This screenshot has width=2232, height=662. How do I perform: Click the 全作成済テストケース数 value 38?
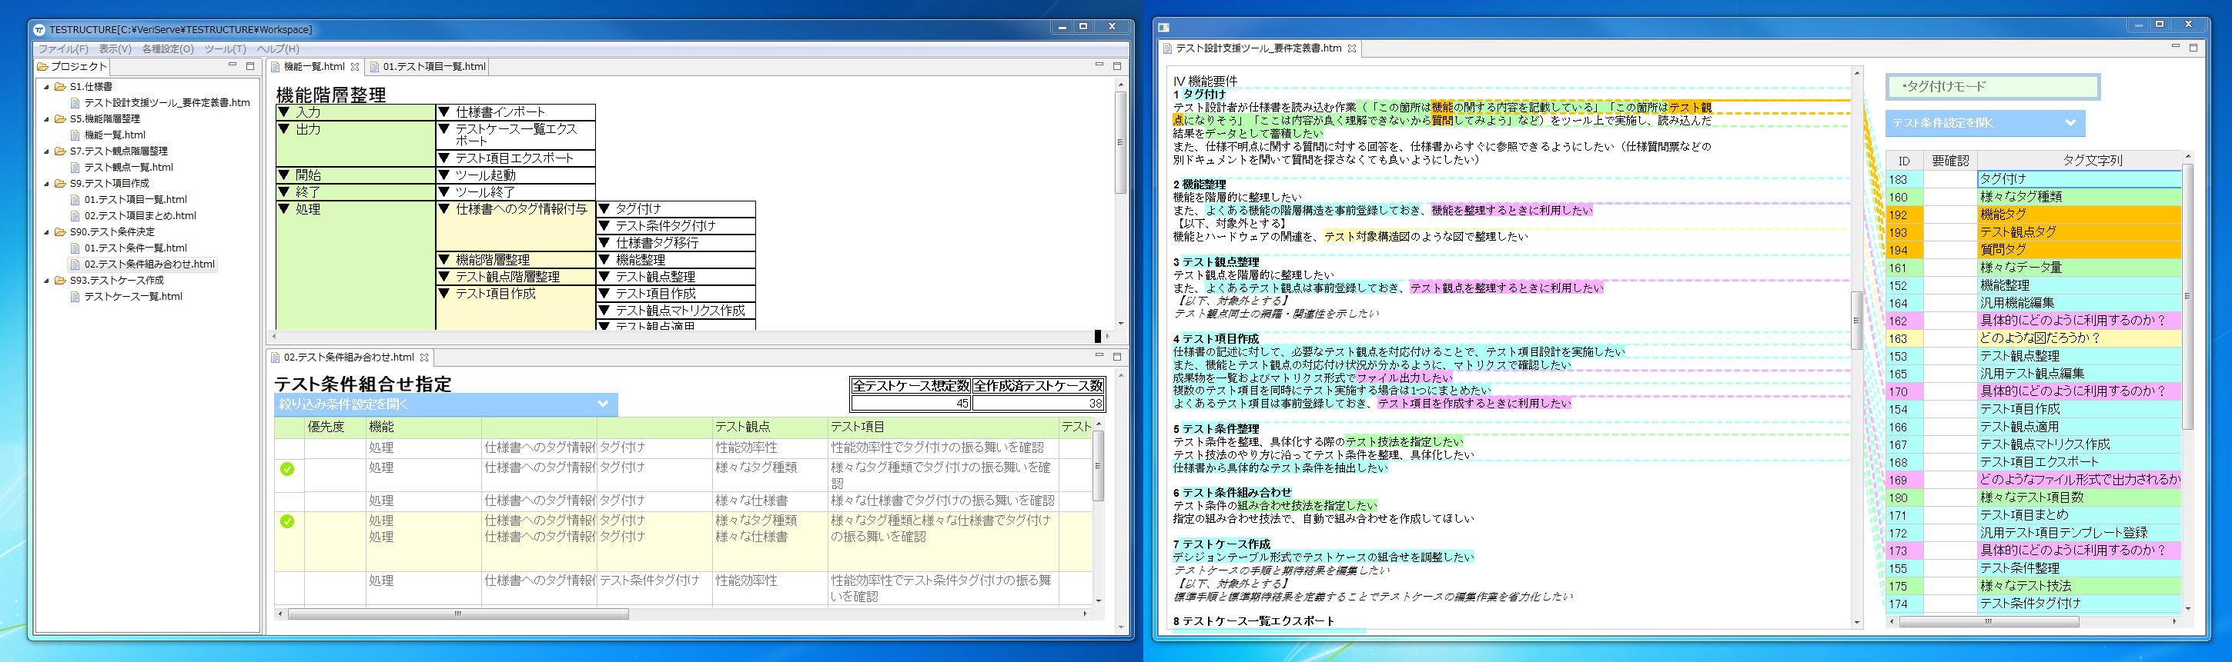[1038, 403]
